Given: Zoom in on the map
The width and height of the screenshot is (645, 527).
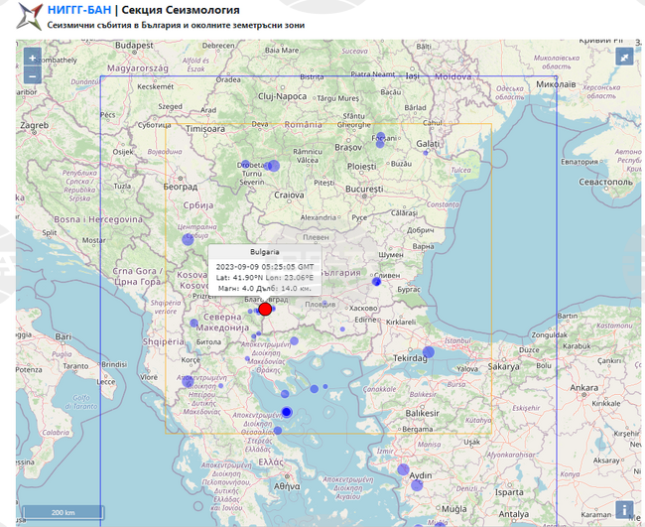Looking at the screenshot, I should 33,59.
